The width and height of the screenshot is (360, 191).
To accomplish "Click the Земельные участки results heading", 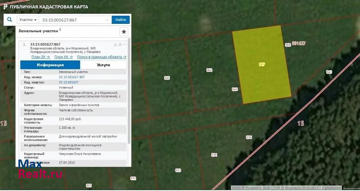I will [38, 31].
